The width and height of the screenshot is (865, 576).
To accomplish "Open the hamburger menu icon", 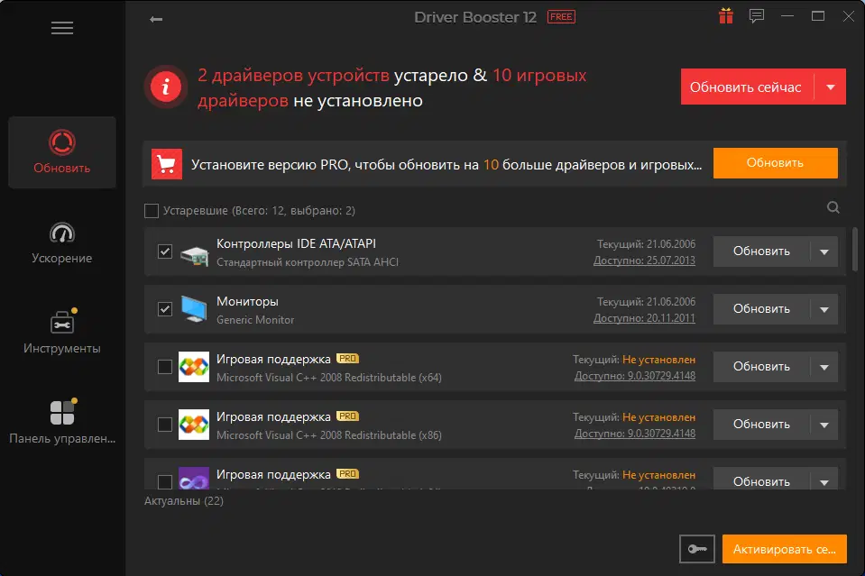I will (61, 28).
